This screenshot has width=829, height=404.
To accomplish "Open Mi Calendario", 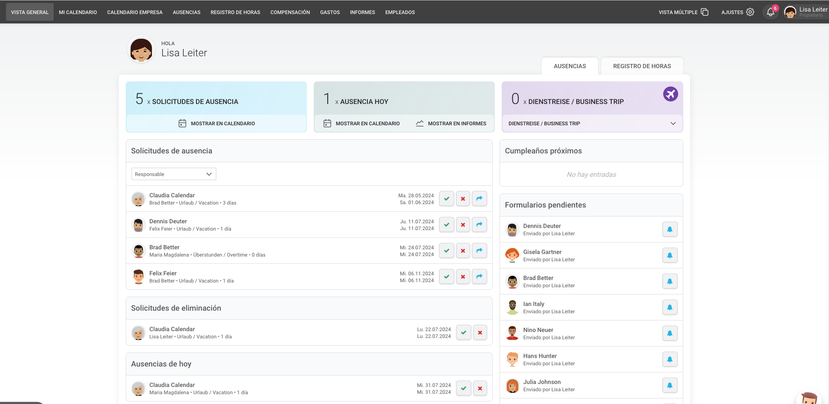I will tap(78, 12).
